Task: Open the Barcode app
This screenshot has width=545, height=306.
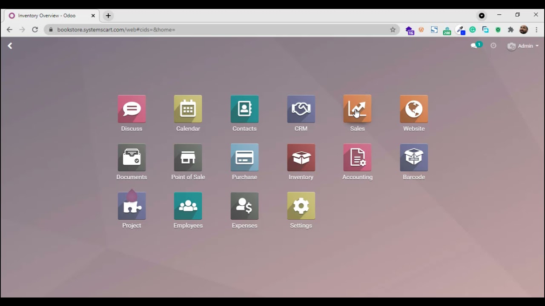Action: (414, 158)
